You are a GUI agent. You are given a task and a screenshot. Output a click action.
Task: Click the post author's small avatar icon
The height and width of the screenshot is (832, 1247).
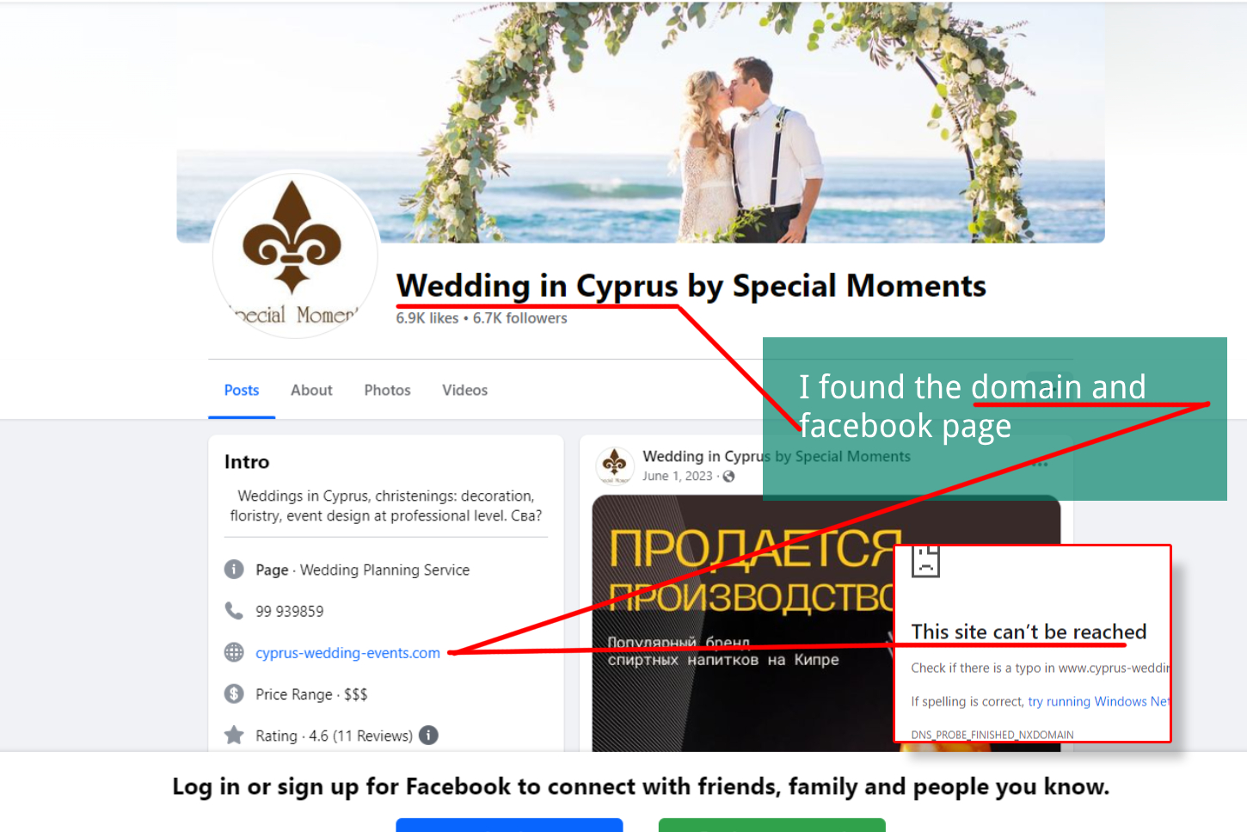pyautogui.click(x=614, y=465)
